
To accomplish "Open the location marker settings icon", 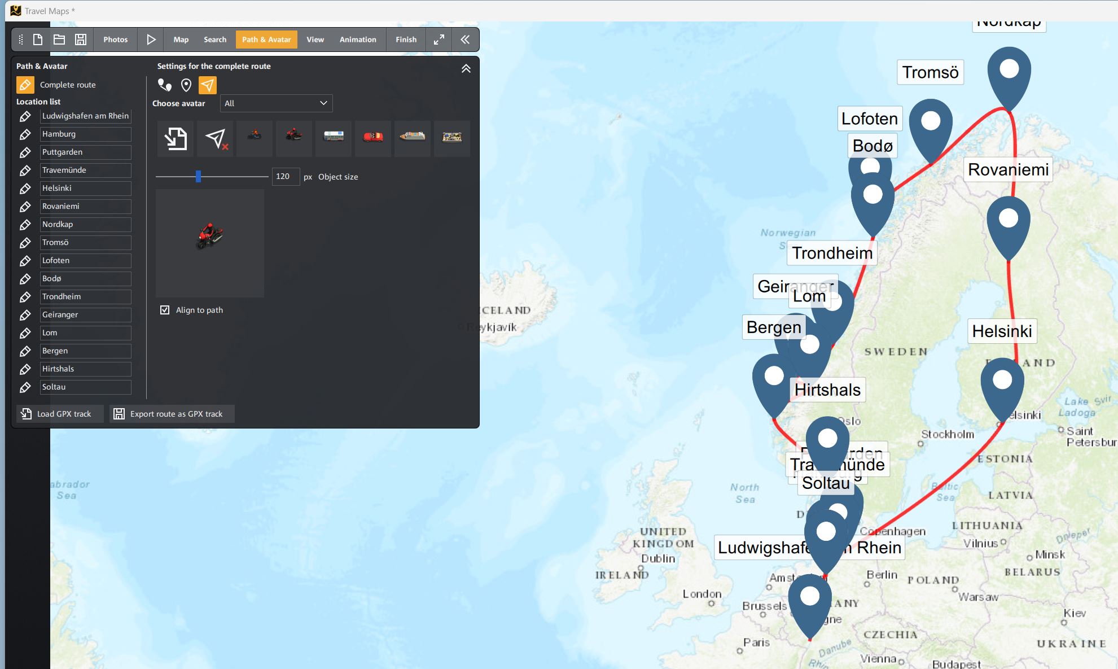I will [186, 85].
